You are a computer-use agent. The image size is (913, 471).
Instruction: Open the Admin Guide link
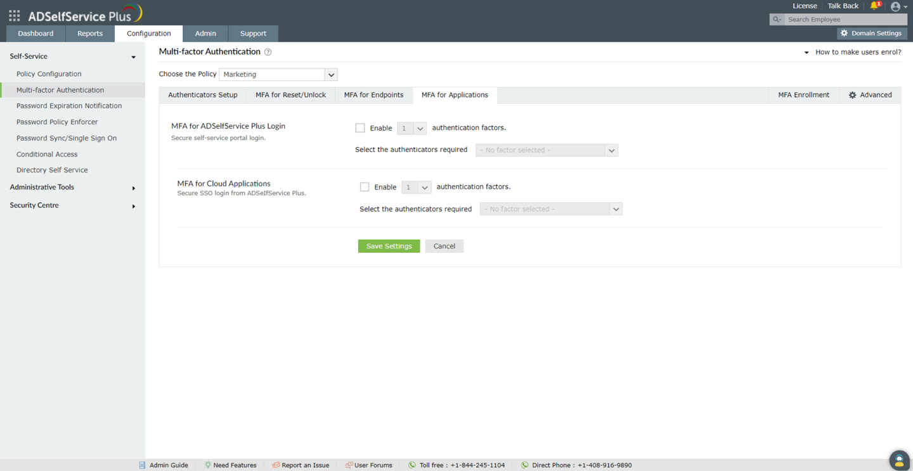coord(169,465)
